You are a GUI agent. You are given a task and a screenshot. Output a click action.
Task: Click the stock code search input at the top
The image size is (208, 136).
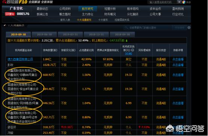[162, 2]
